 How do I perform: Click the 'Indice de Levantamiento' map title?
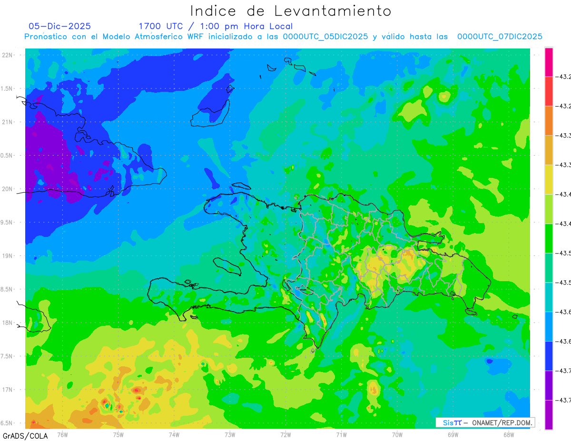pos(291,11)
